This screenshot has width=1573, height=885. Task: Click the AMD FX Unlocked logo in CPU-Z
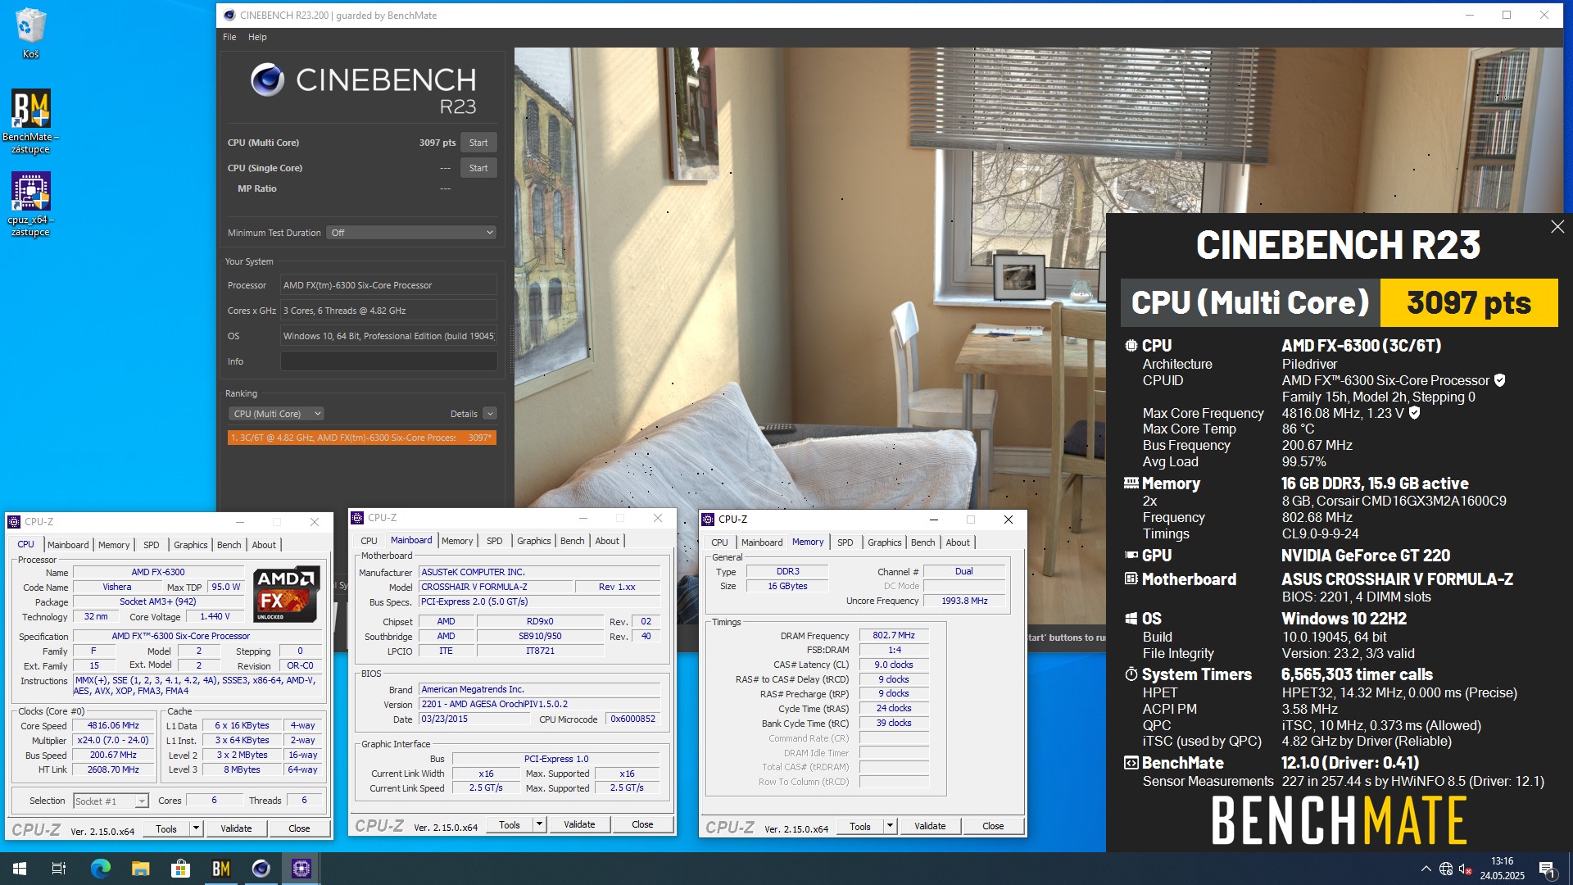[x=286, y=593]
